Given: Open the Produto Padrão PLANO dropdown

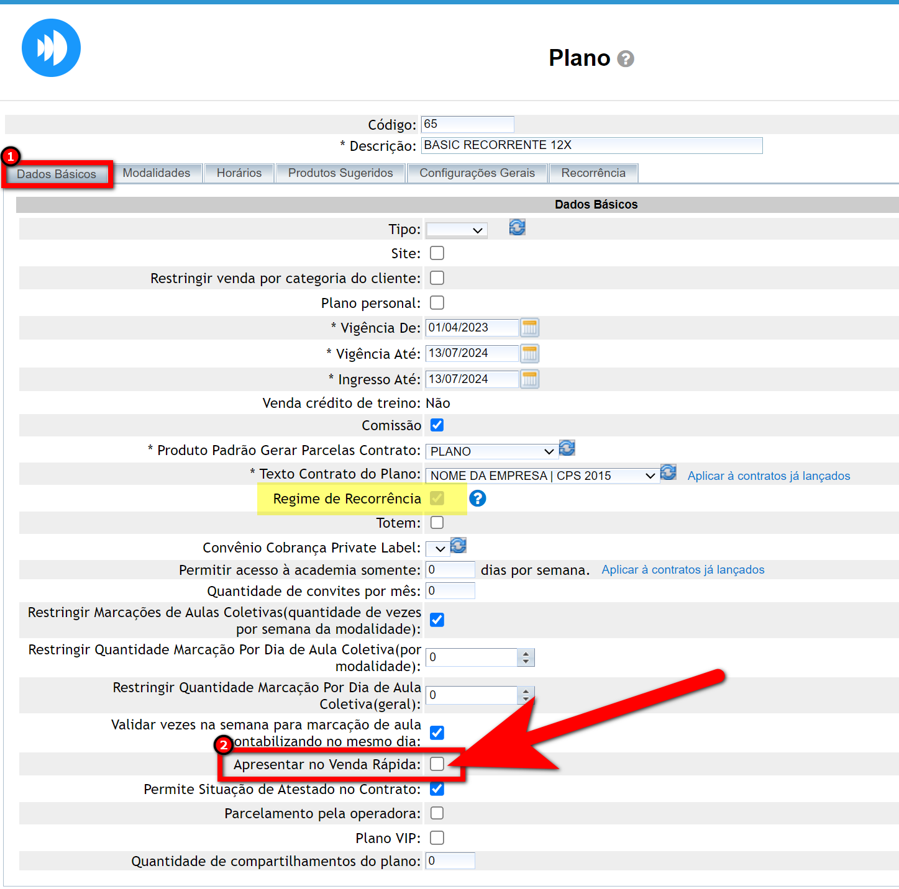Looking at the screenshot, I should (491, 451).
